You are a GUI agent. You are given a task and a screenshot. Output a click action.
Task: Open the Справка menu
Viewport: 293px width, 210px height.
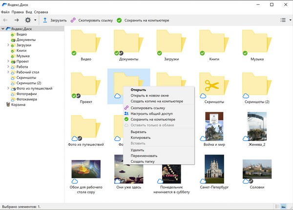click(41, 12)
